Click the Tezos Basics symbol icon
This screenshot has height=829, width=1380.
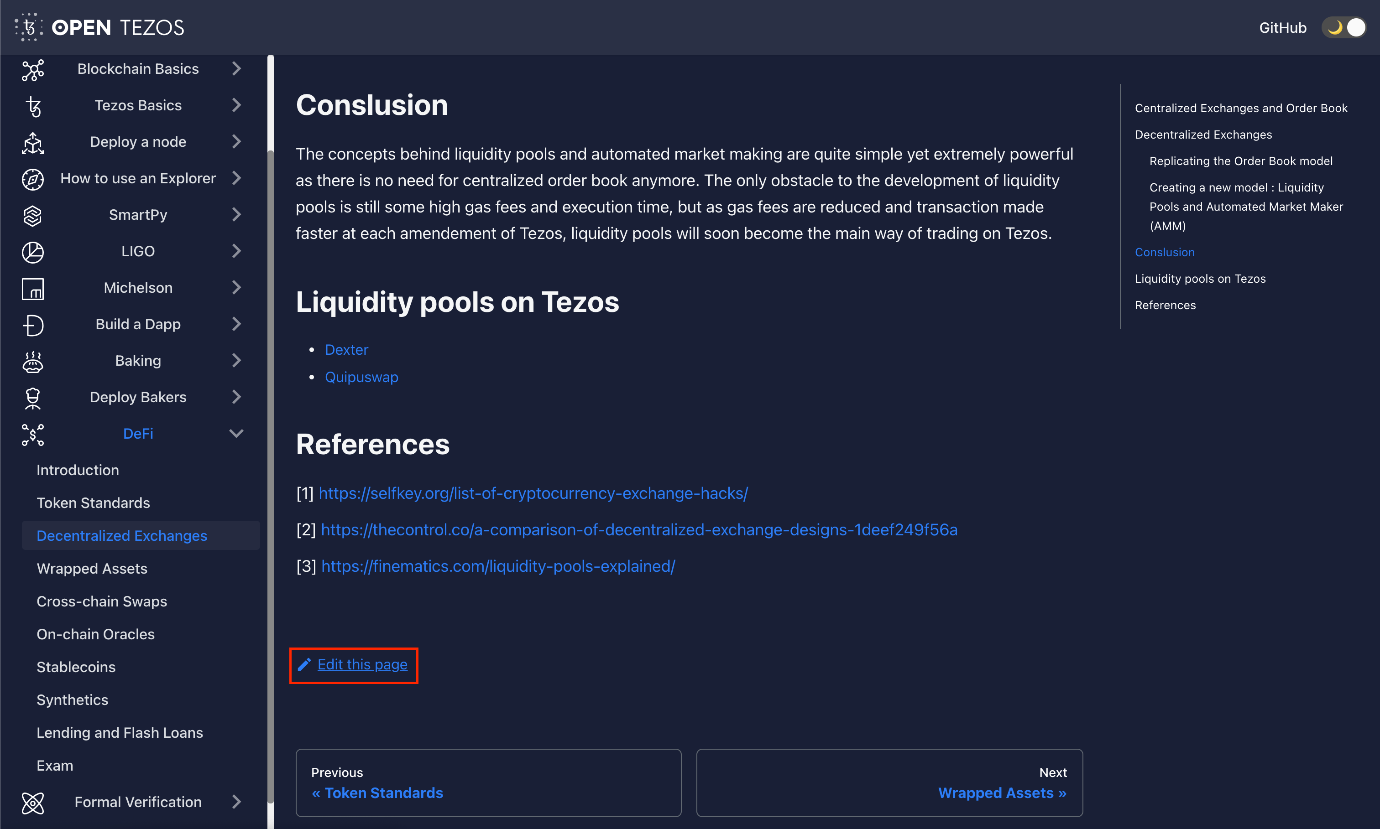click(x=33, y=106)
